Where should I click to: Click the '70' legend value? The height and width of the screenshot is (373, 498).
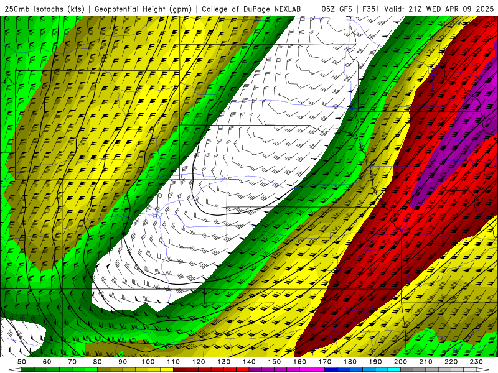click(x=72, y=362)
